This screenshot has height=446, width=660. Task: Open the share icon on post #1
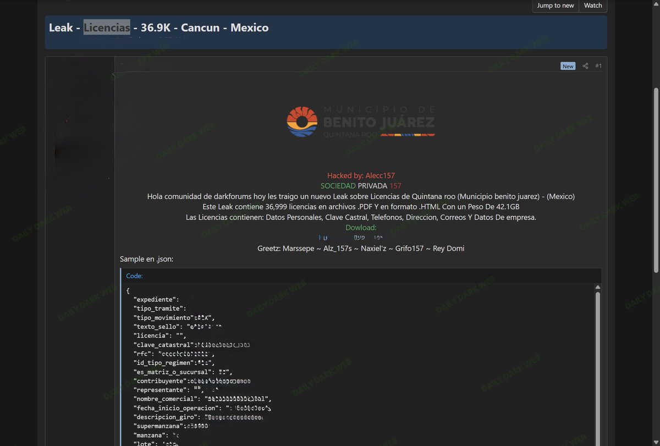585,66
